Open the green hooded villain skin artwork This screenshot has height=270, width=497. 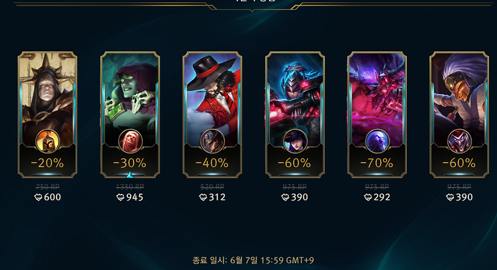[x=130, y=95]
